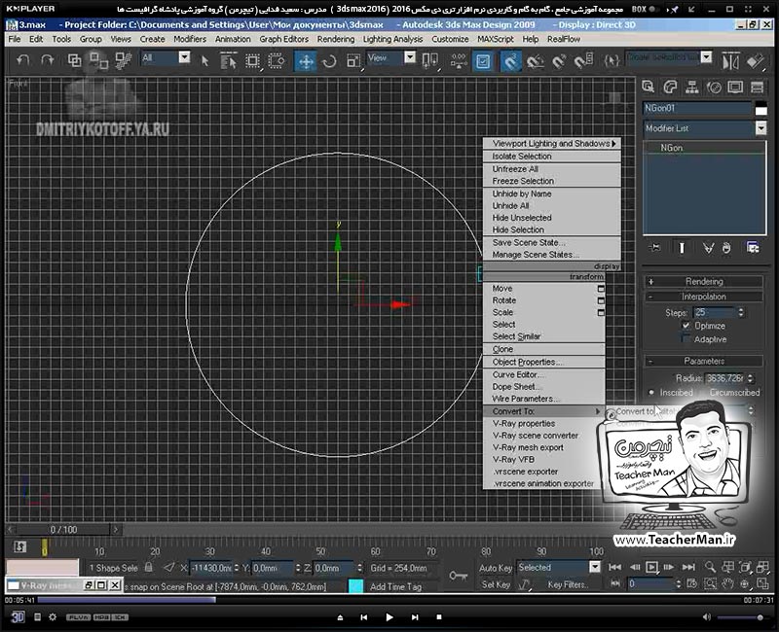Click the Redo arrow in main toolbar

48,60
